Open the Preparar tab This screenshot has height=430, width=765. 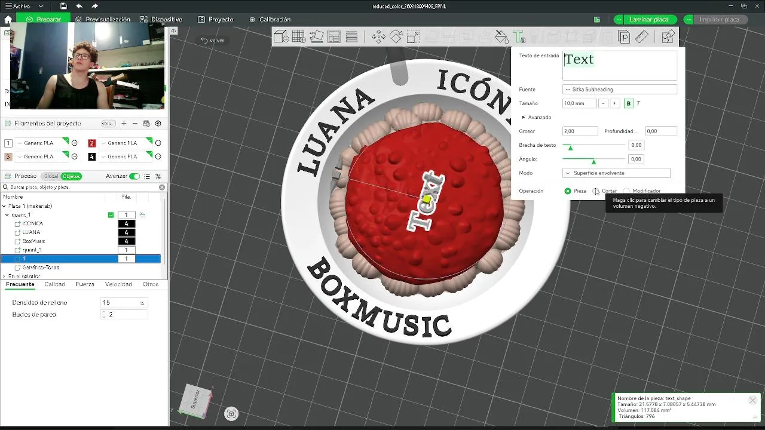pyautogui.click(x=43, y=19)
